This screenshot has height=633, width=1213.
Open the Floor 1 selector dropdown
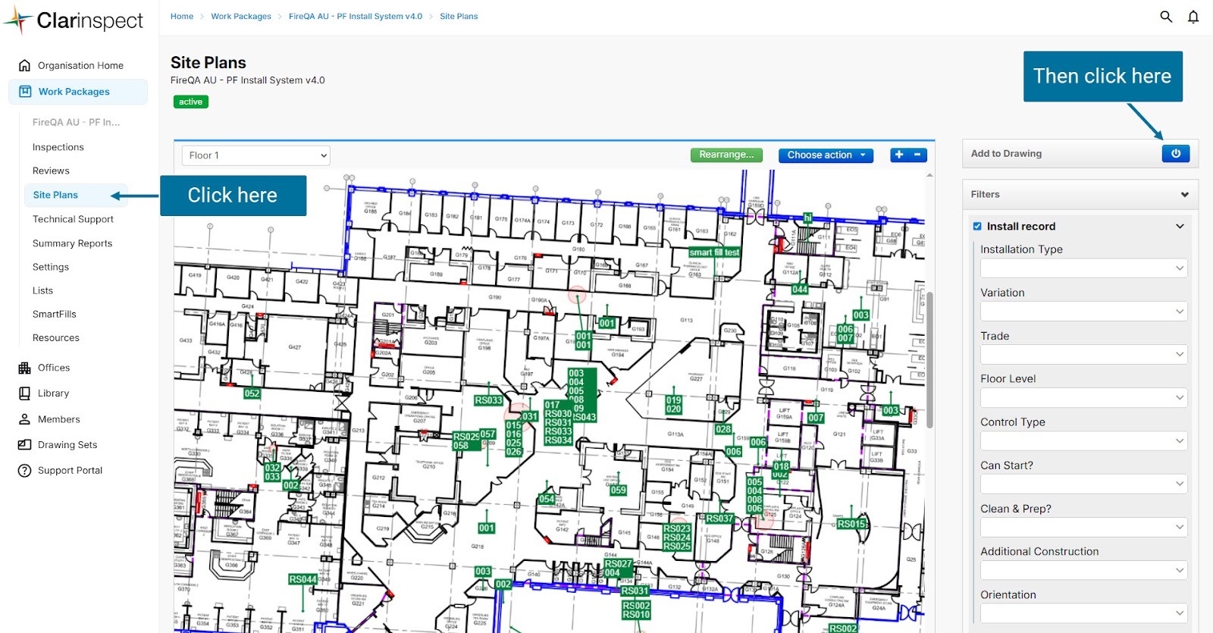(x=256, y=155)
